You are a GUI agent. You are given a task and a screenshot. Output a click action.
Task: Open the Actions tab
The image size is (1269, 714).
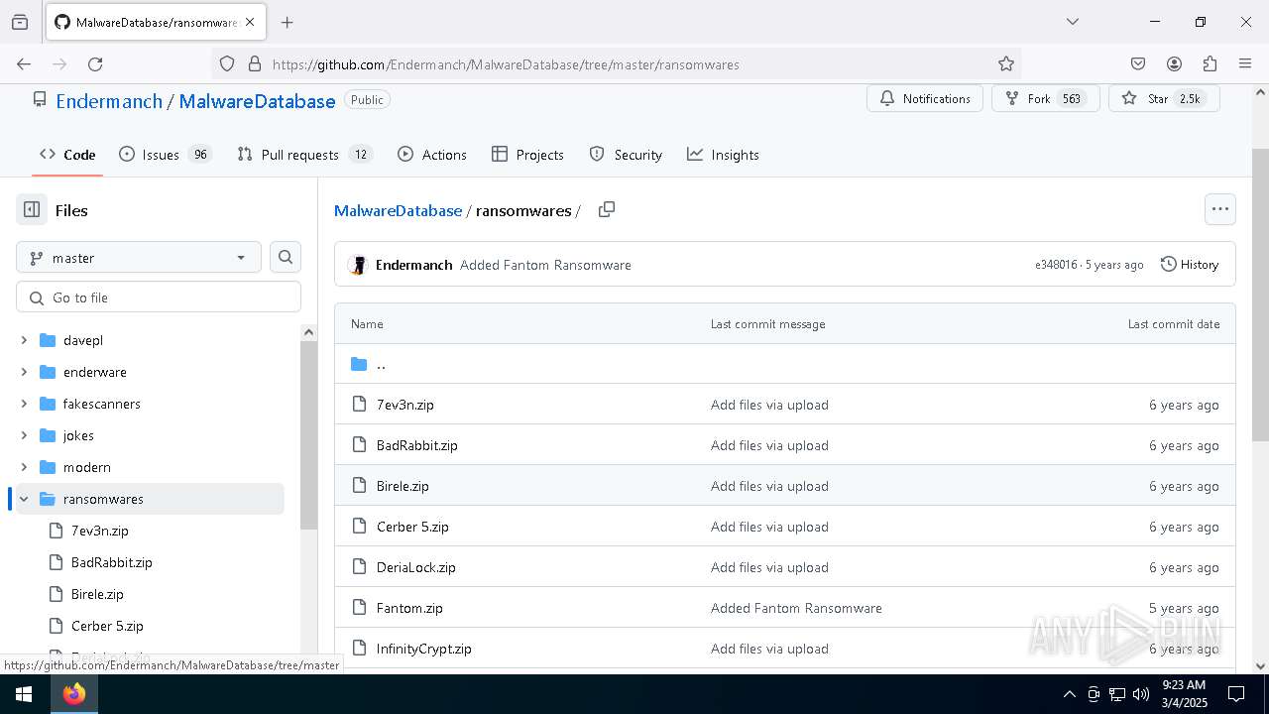click(x=432, y=155)
